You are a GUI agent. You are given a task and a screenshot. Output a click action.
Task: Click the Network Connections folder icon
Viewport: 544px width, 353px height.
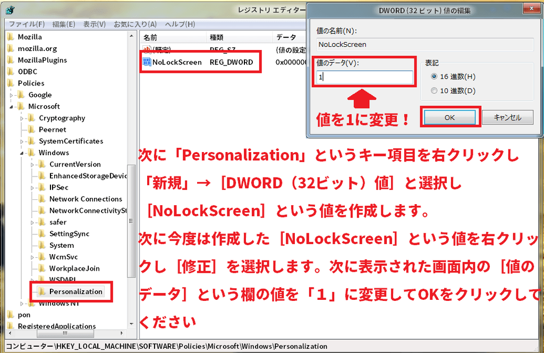click(42, 199)
